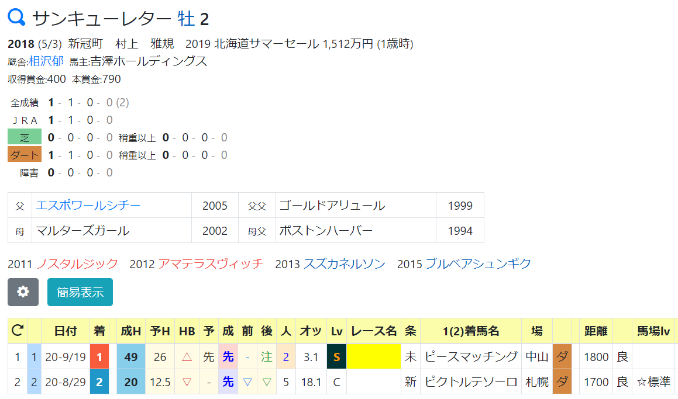Sort by the 日付 column header
678x399 pixels.
66,331
